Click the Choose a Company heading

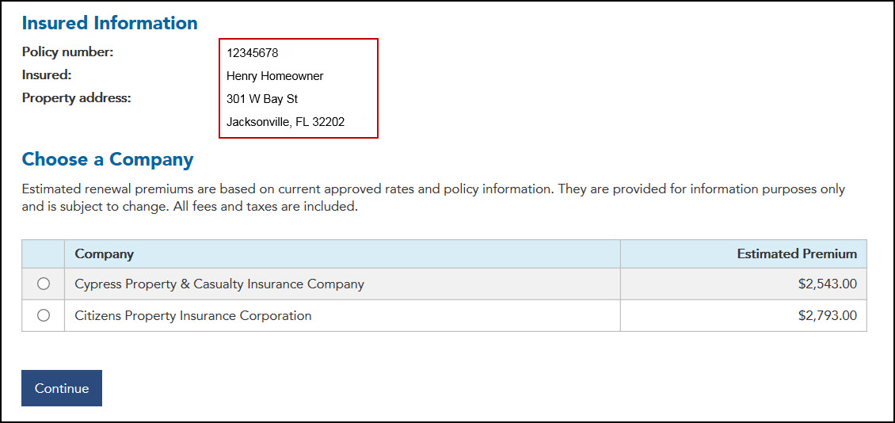pos(108,159)
